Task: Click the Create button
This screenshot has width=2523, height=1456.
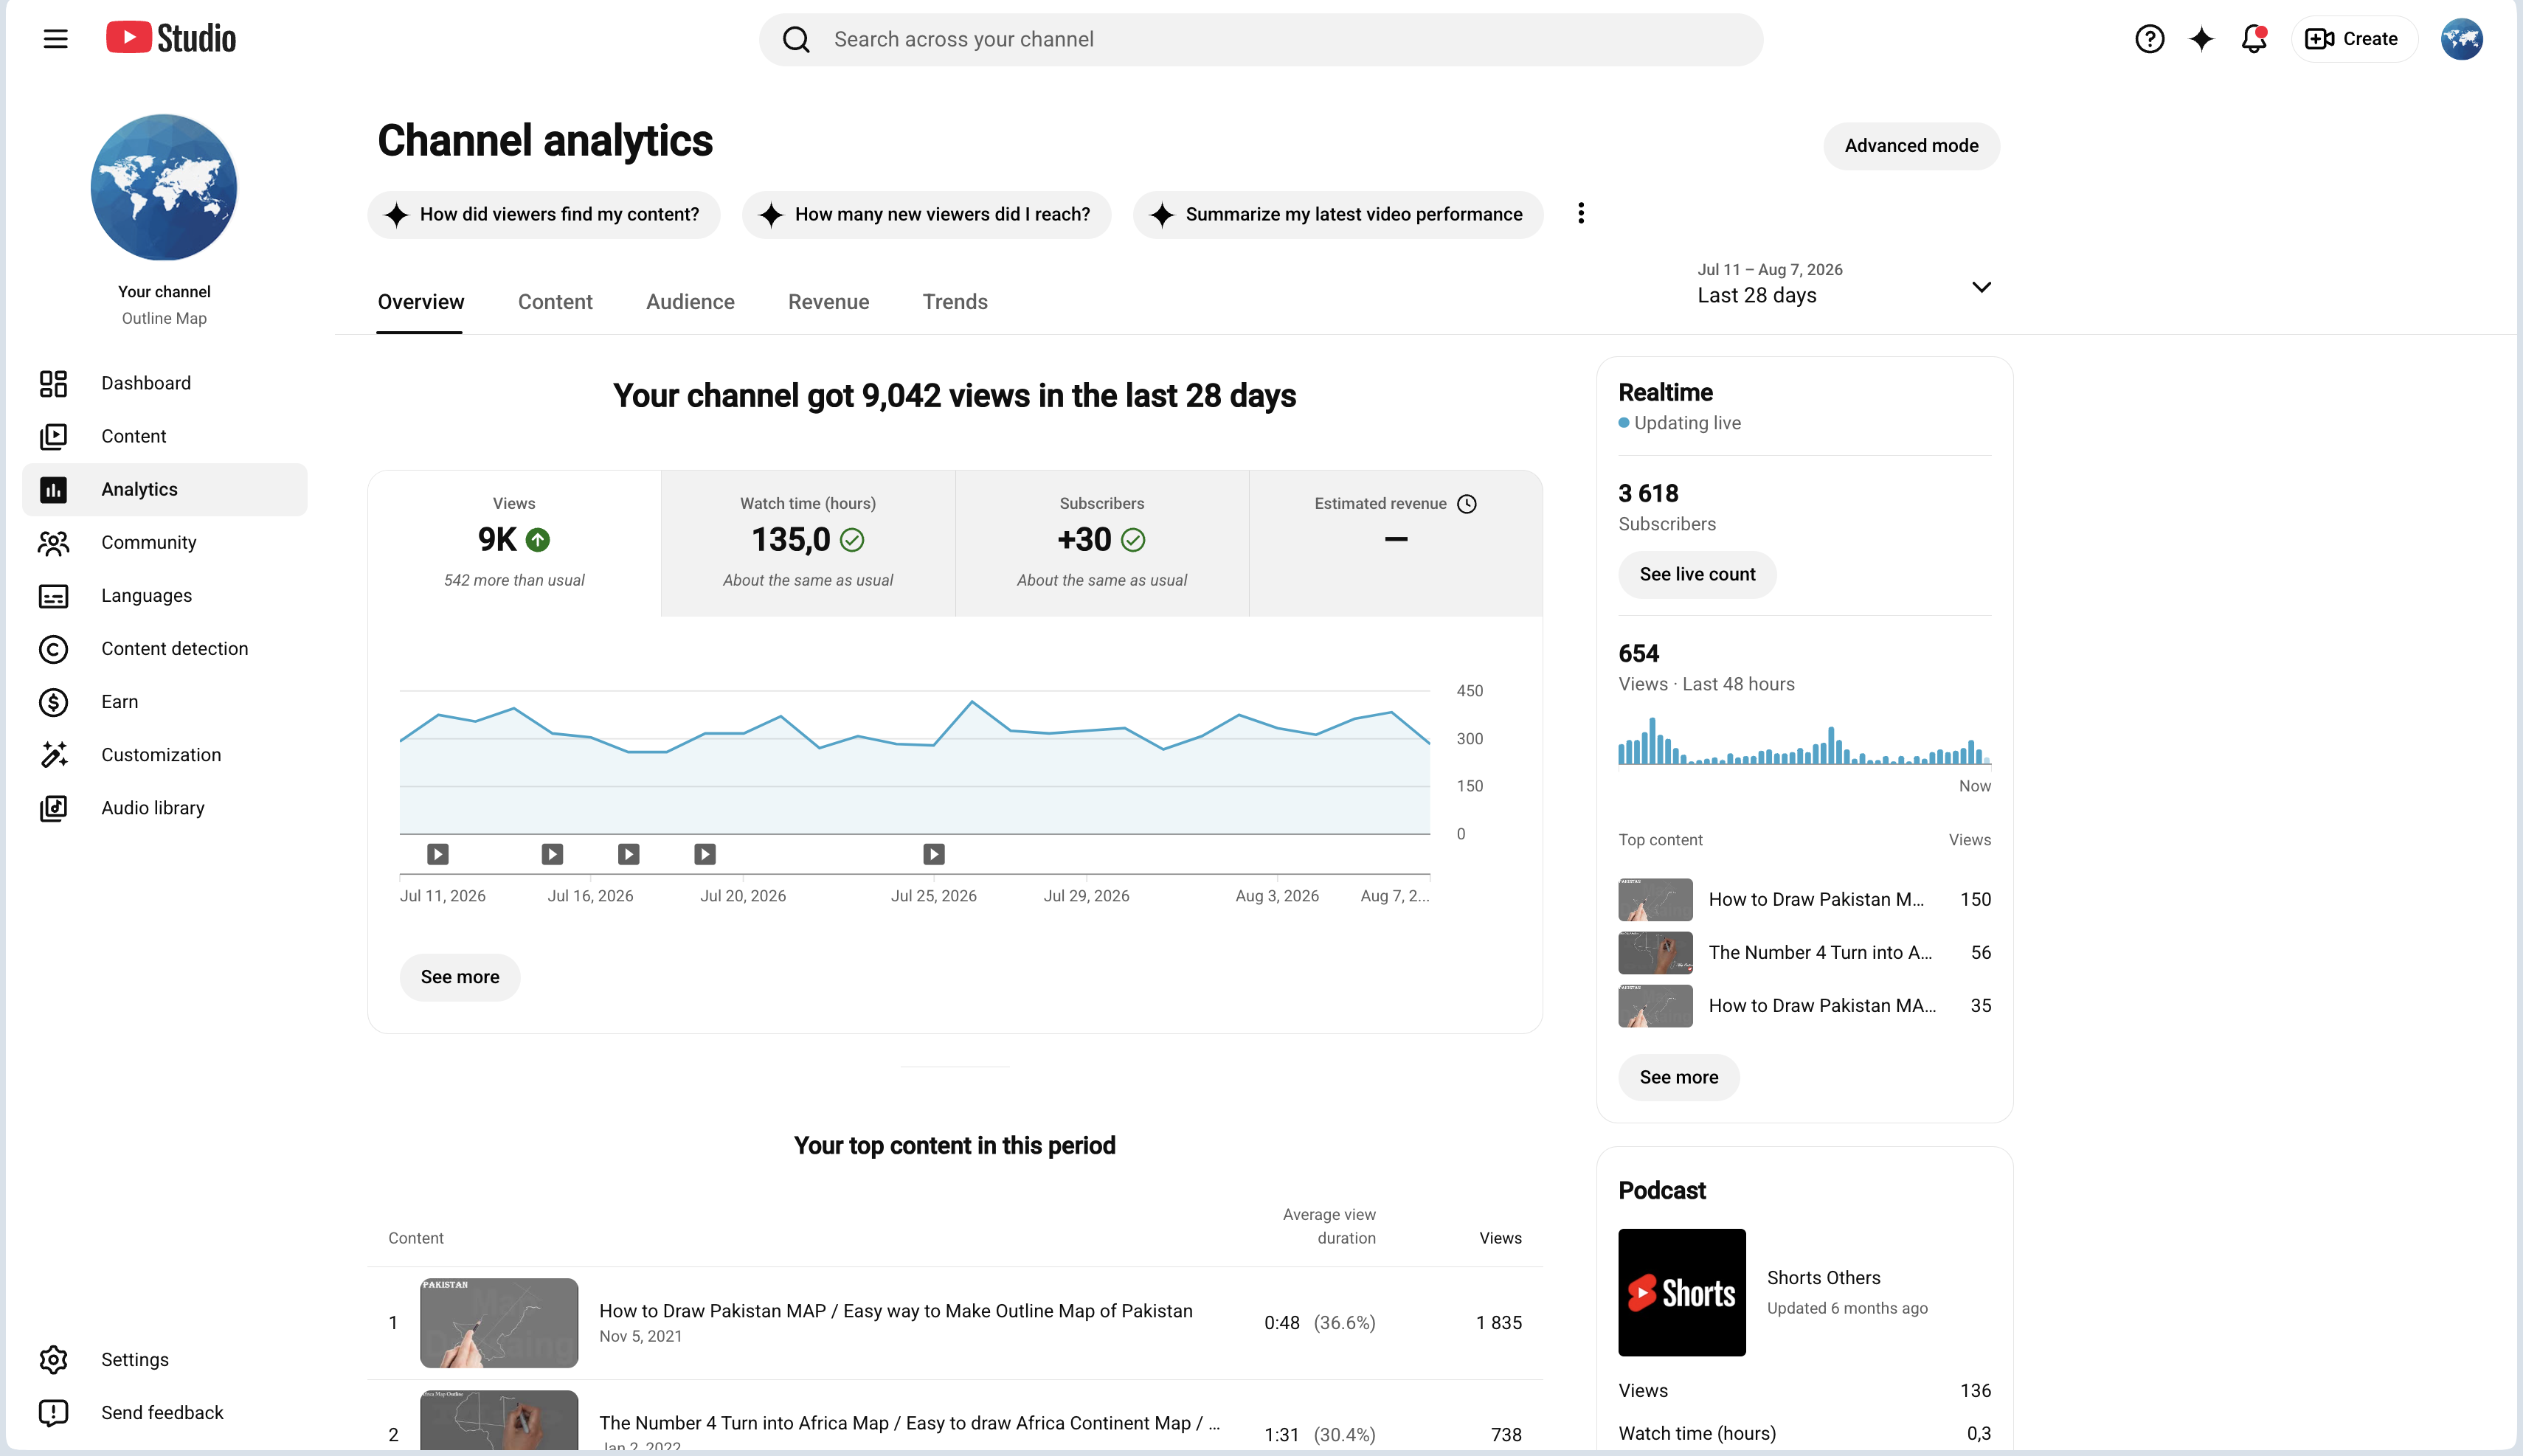Action: 2353,39
